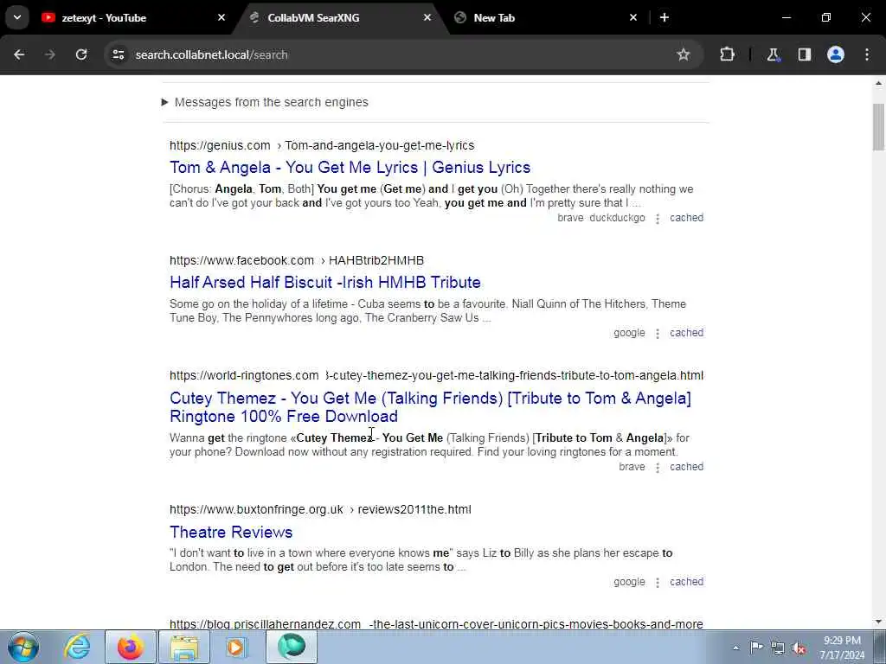Open cached link for Cutey Themez result
The height and width of the screenshot is (664, 886).
[686, 467]
